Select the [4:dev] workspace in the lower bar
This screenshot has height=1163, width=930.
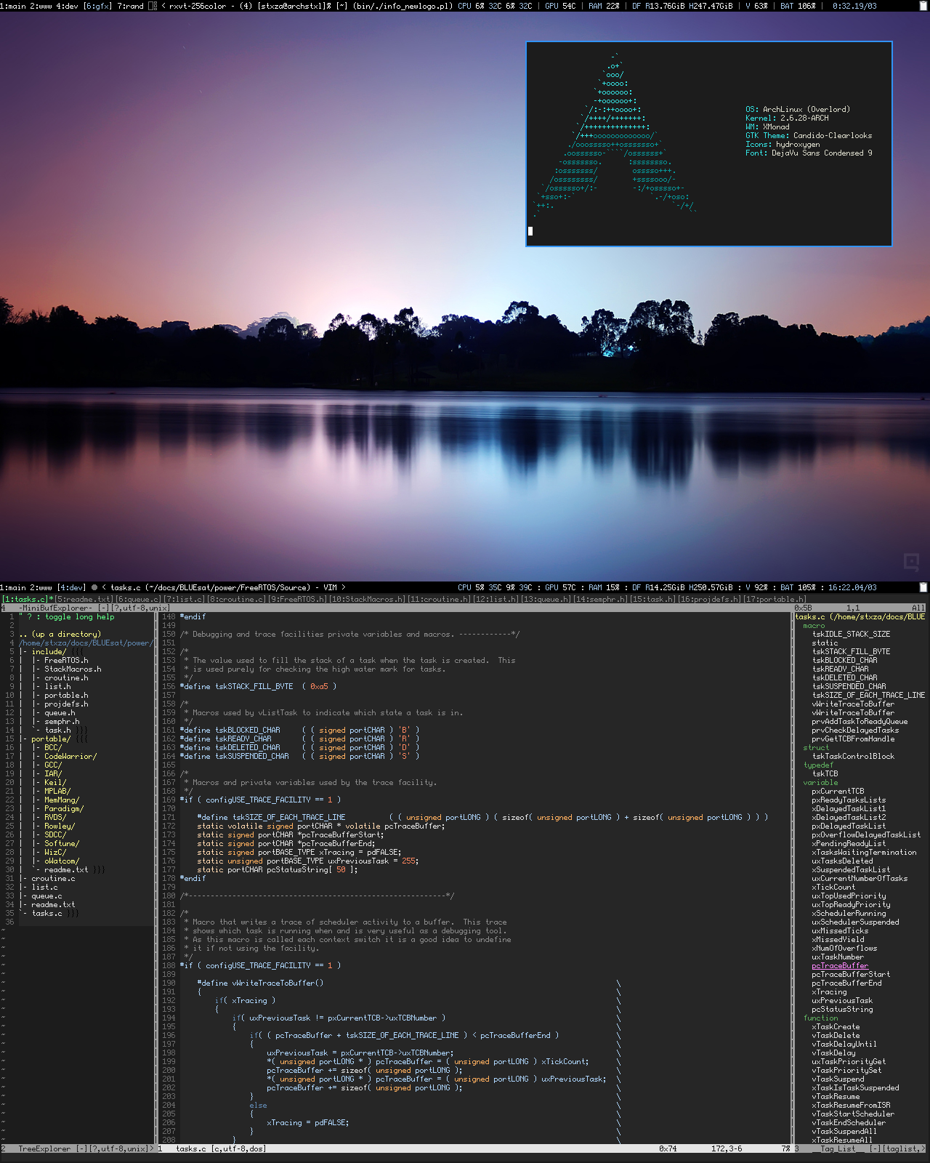[70, 587]
